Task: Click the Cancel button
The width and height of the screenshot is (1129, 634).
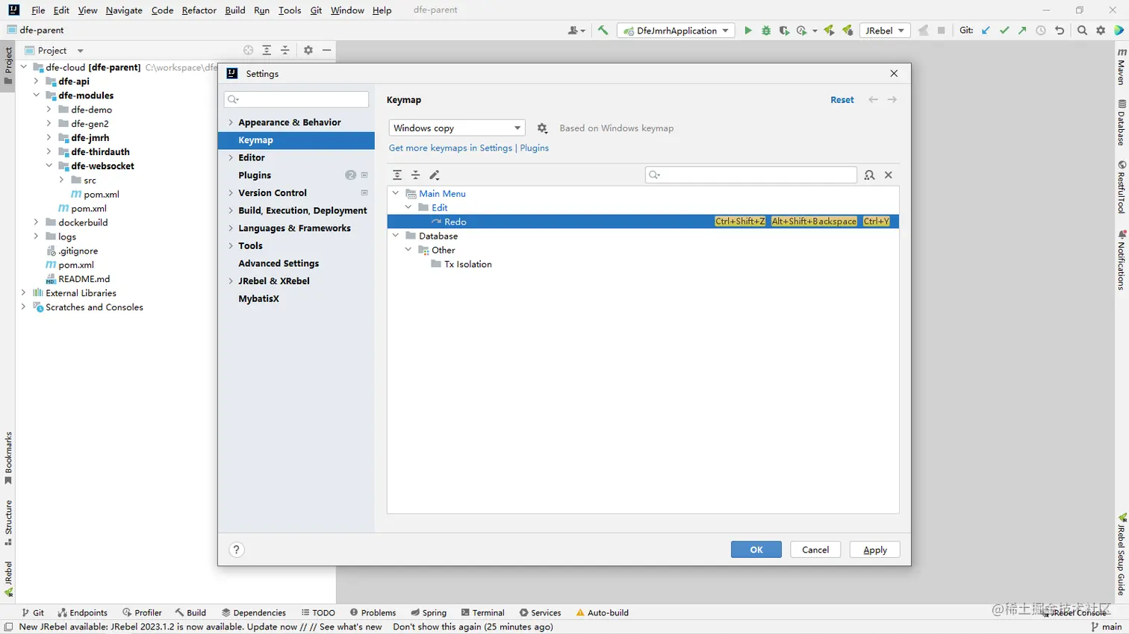Action: tap(815, 550)
